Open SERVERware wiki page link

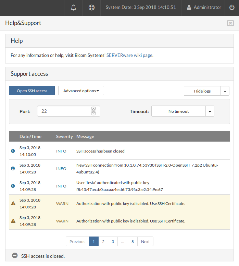click(x=129, y=55)
